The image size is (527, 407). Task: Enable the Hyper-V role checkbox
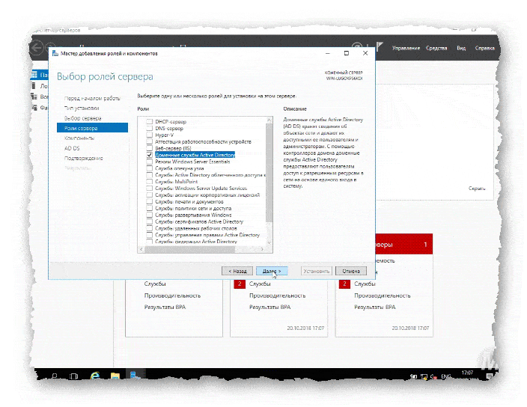pyautogui.click(x=150, y=135)
